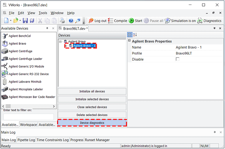Click the Save toolbar icon
Viewport: 225px width, 149px height.
(x=25, y=21)
